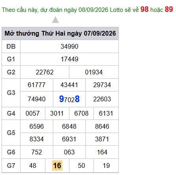Image resolution: width=176 pixels, height=175 pixels.
Task: Click the table header dated 07/09/2026
Action: coord(60,34)
